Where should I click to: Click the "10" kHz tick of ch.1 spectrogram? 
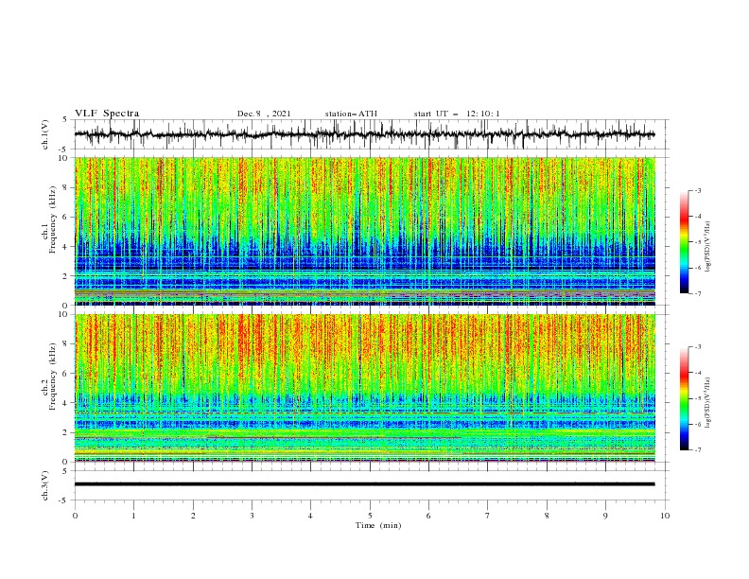point(65,158)
